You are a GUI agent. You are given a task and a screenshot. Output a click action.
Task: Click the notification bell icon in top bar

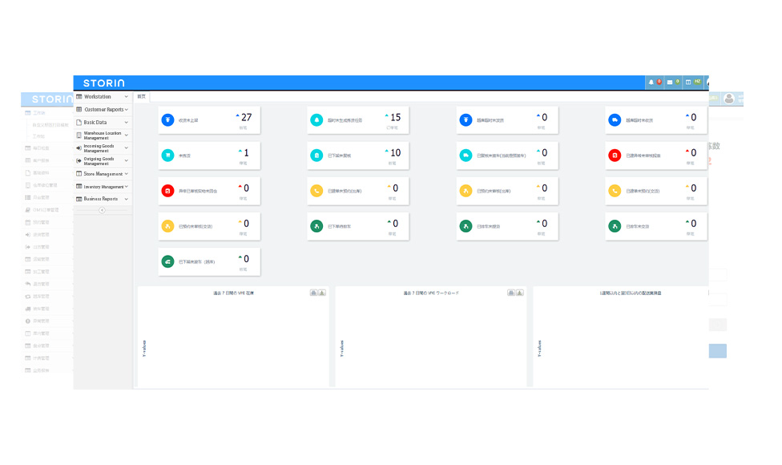[651, 83]
